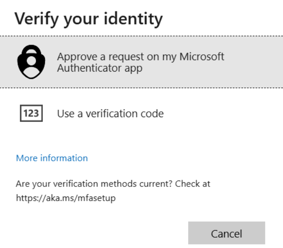
Task: Click the https://aka.ms/mfasetup address text
Action: coord(66,198)
